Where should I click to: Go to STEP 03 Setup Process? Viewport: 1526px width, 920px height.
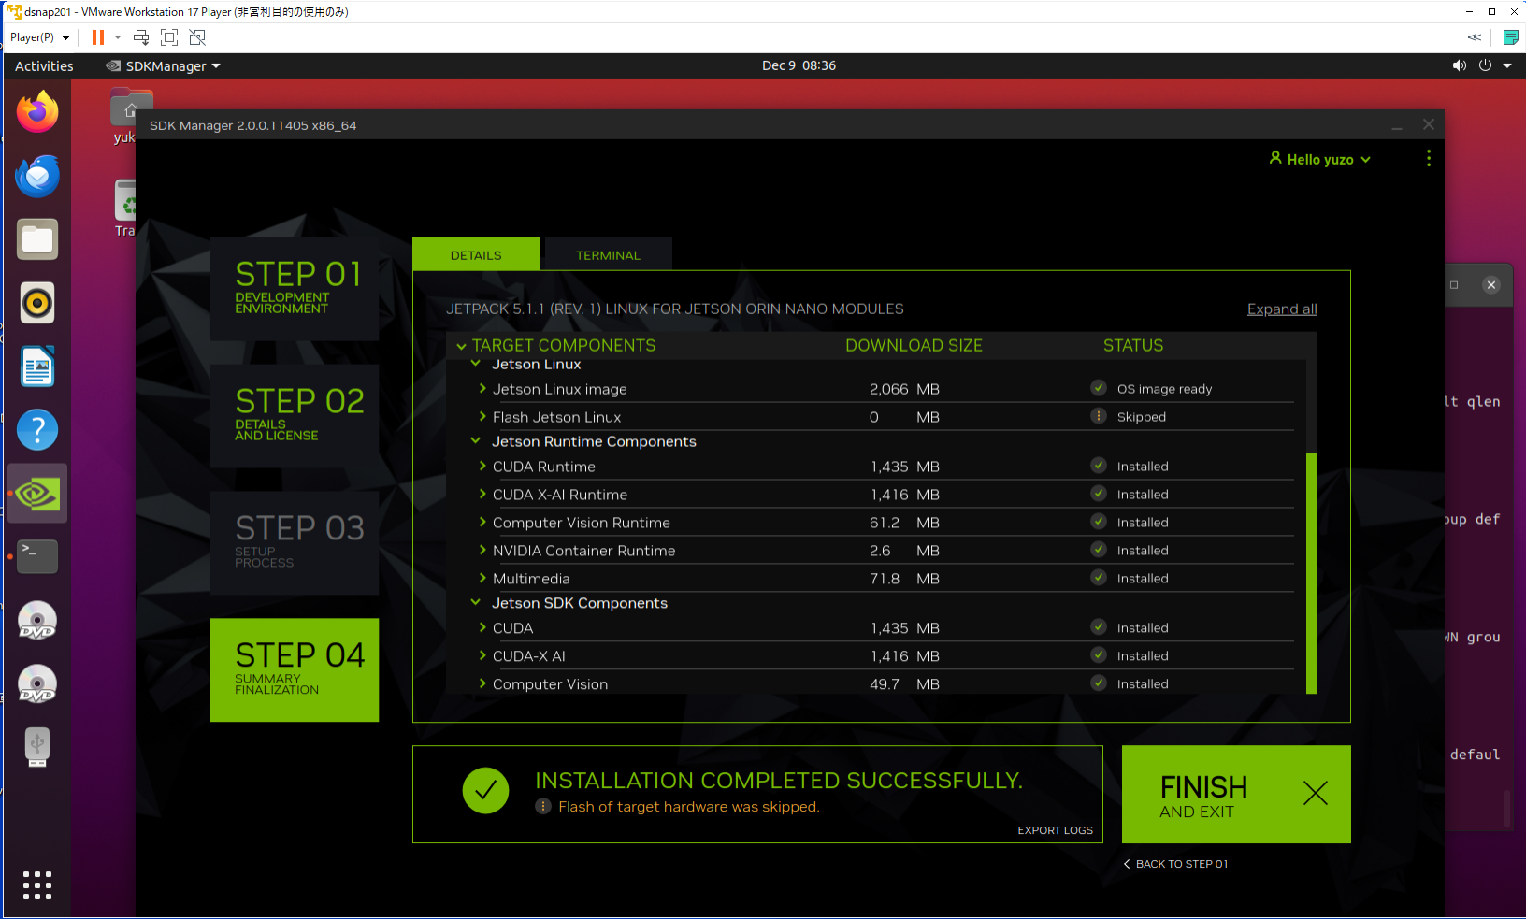click(x=295, y=542)
